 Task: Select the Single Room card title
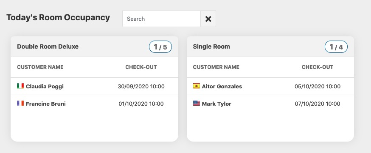point(211,46)
